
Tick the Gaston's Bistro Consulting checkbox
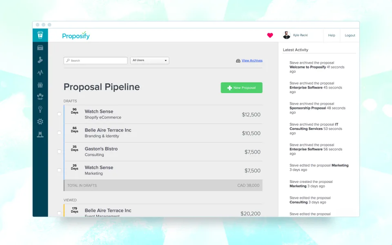[59, 151]
